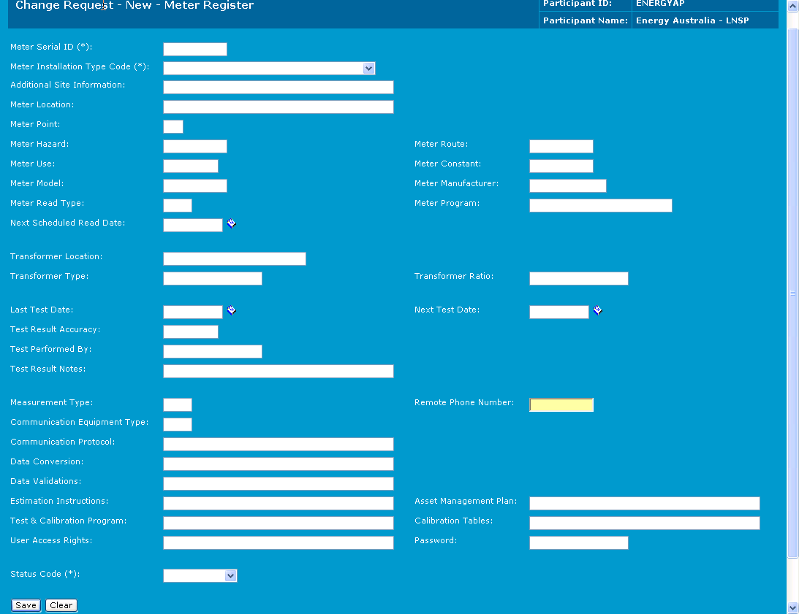Image resolution: width=799 pixels, height=614 pixels.
Task: Click into the Meter Program field
Action: click(x=600, y=206)
